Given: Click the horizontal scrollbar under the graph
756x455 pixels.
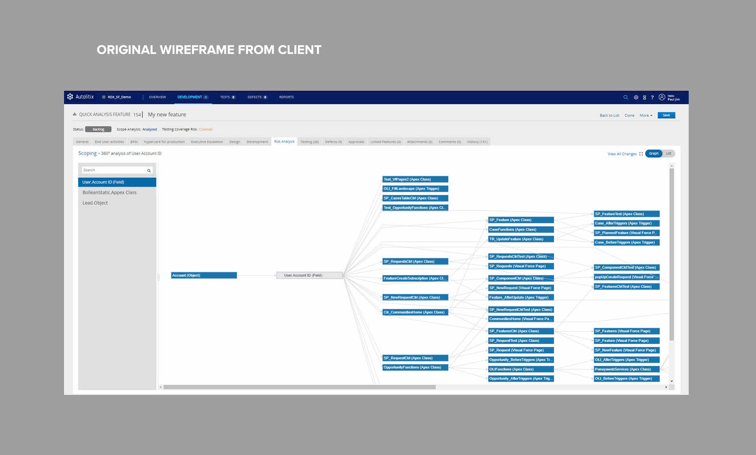Looking at the screenshot, I should (x=299, y=387).
